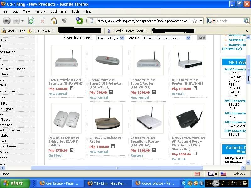251x188 pixels.
Task: Open the Sort by Price dropdown
Action: click(x=110, y=38)
